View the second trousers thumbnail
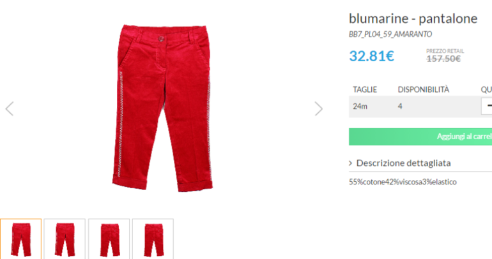 pyautogui.click(x=65, y=239)
